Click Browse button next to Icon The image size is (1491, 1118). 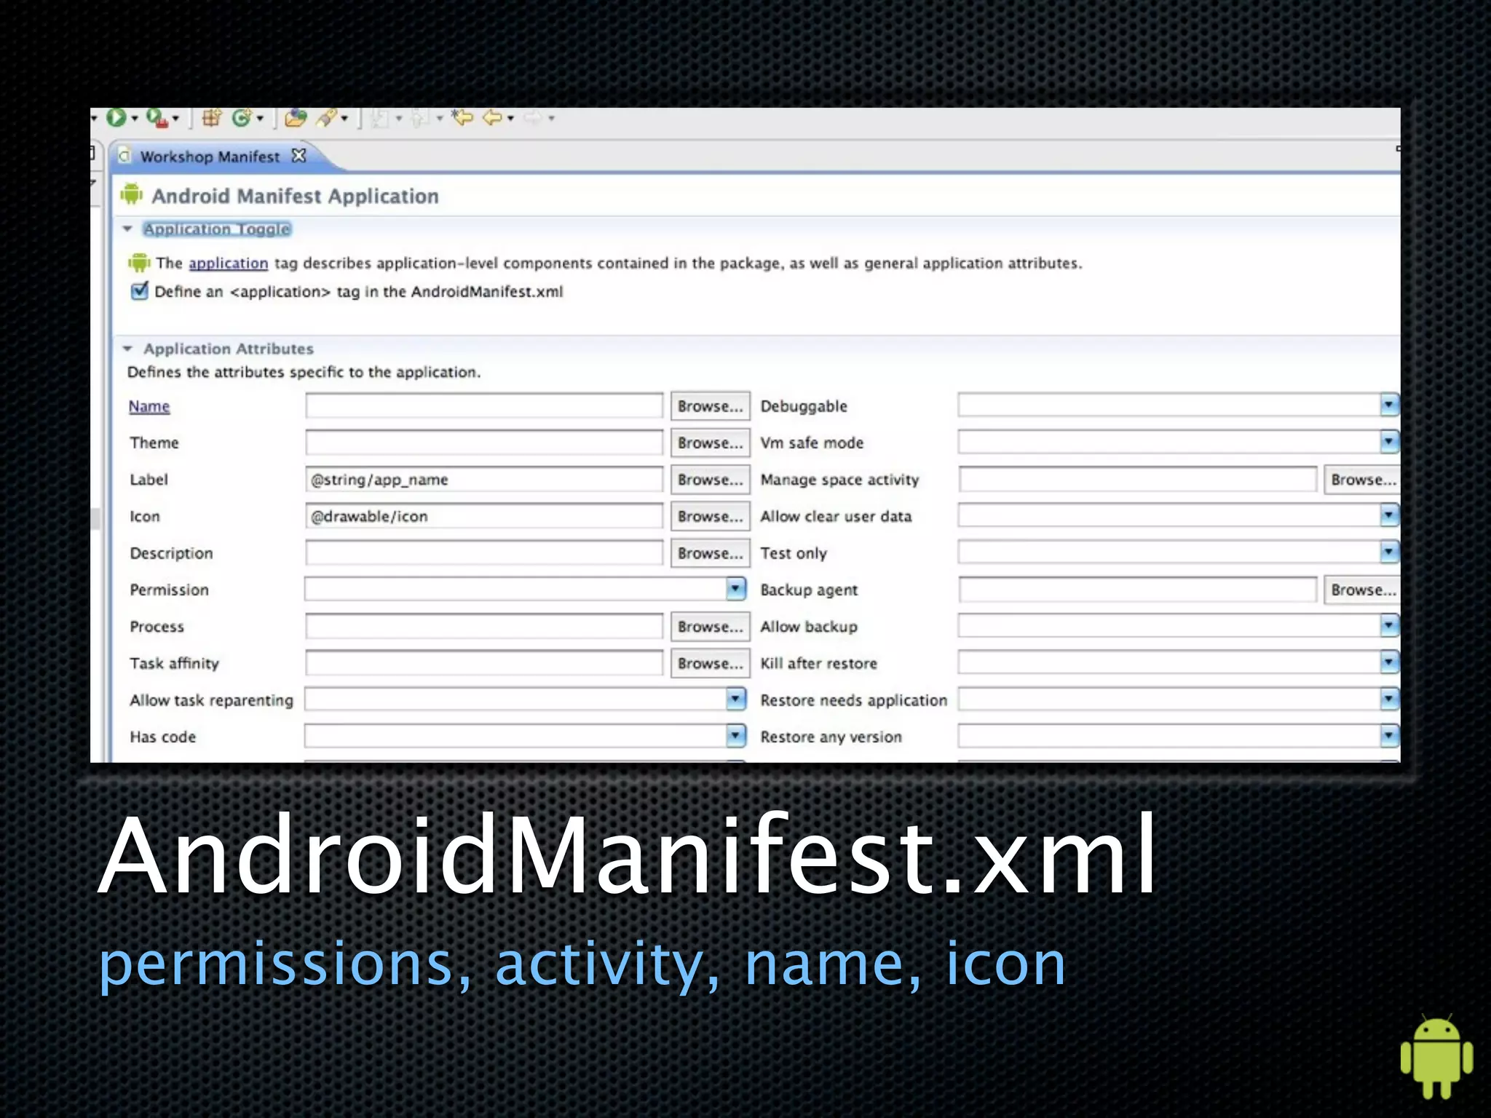710,516
